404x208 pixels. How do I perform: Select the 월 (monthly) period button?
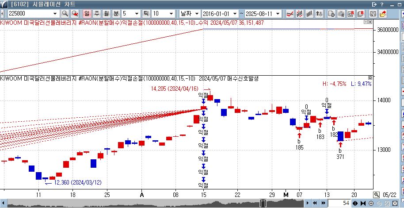(106, 14)
